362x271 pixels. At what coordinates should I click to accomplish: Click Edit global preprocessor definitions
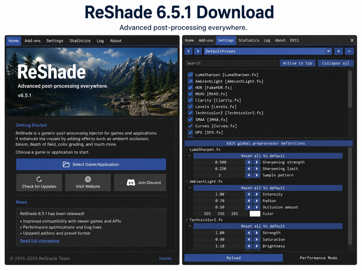268,143
